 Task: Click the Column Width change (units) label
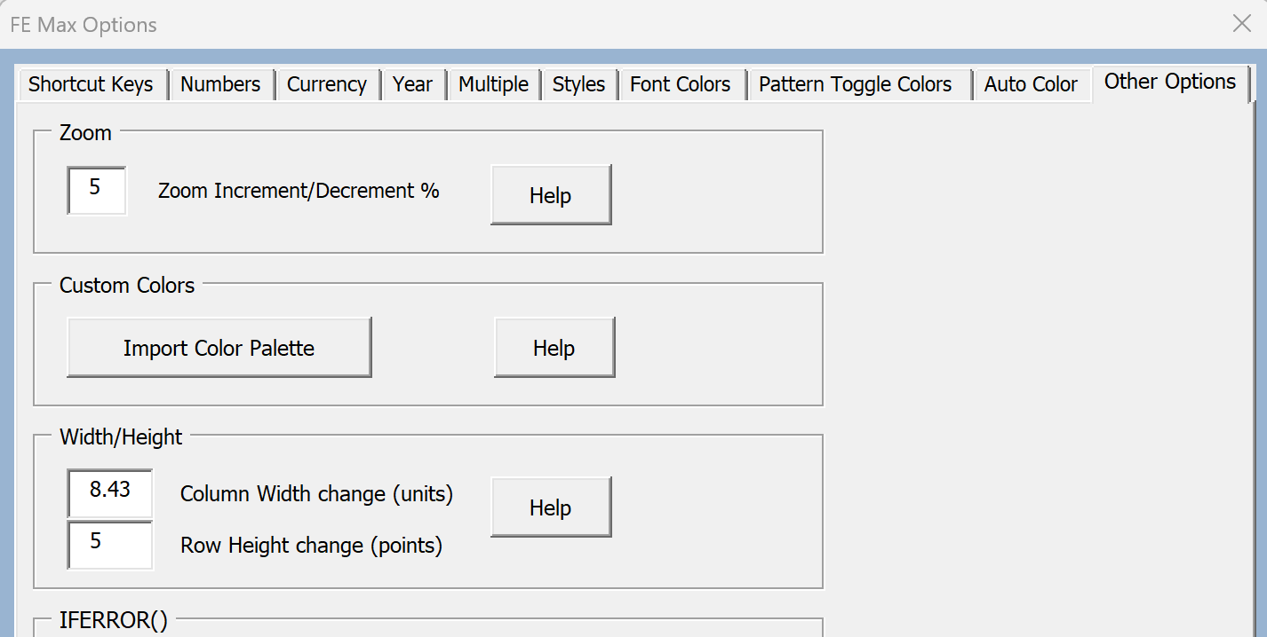coord(316,494)
